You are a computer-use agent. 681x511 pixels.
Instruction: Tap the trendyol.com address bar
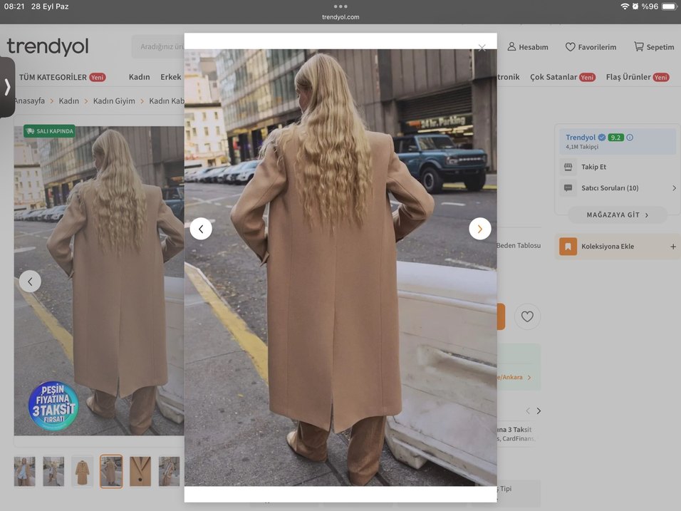tap(340, 17)
